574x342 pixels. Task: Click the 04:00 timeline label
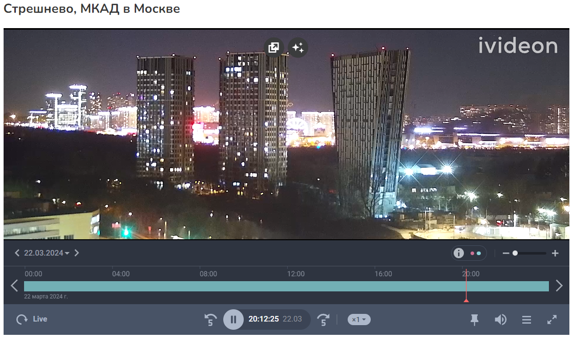tap(121, 273)
